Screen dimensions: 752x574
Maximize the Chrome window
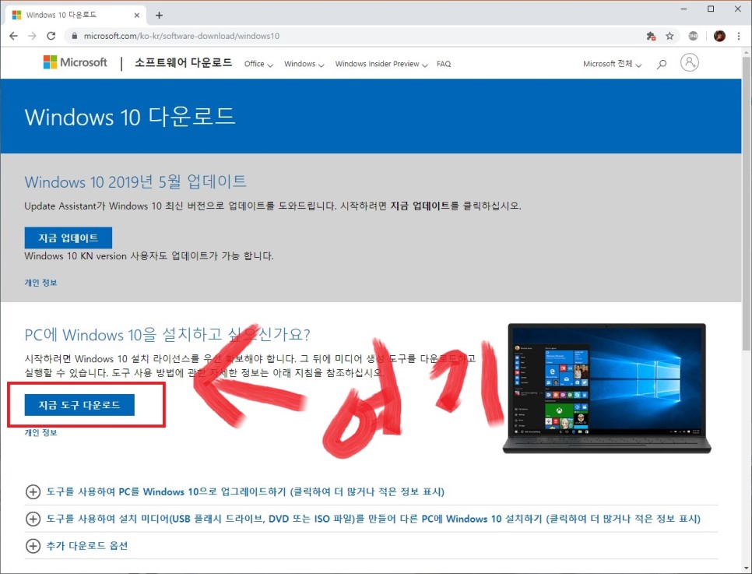pyautogui.click(x=711, y=9)
